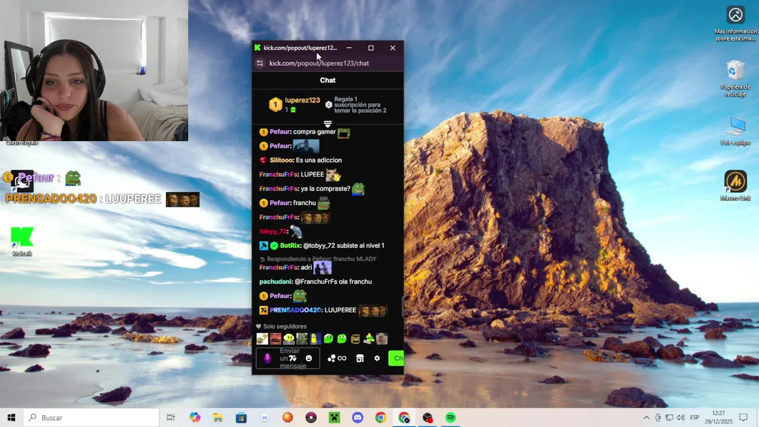759x427 pixels.
Task: Select the first green blob emote
Action: (329, 339)
